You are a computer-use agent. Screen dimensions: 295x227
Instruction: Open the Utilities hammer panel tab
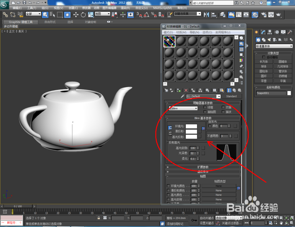pyautogui.click(x=290, y=32)
